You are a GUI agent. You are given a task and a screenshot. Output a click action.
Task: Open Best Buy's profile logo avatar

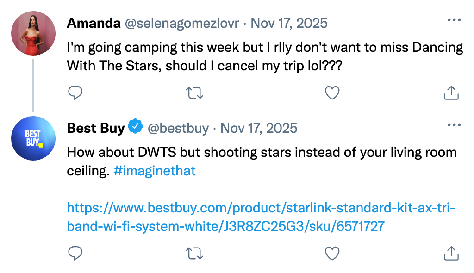click(33, 138)
